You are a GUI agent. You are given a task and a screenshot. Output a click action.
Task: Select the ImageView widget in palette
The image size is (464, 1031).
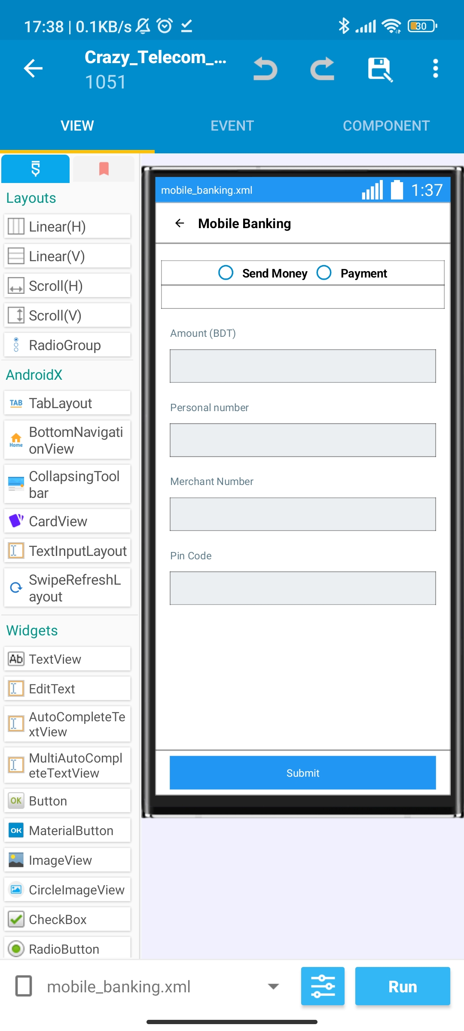point(67,860)
